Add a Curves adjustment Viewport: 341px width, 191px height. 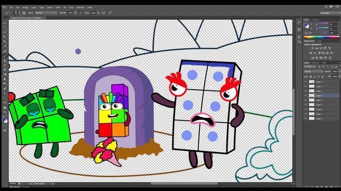pos(321,48)
